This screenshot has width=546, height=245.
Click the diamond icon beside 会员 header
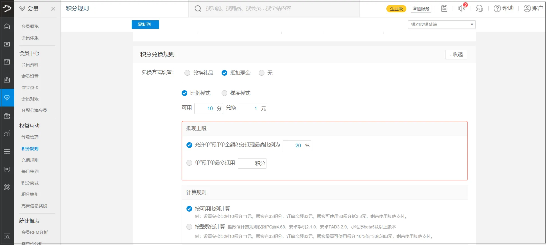click(22, 9)
